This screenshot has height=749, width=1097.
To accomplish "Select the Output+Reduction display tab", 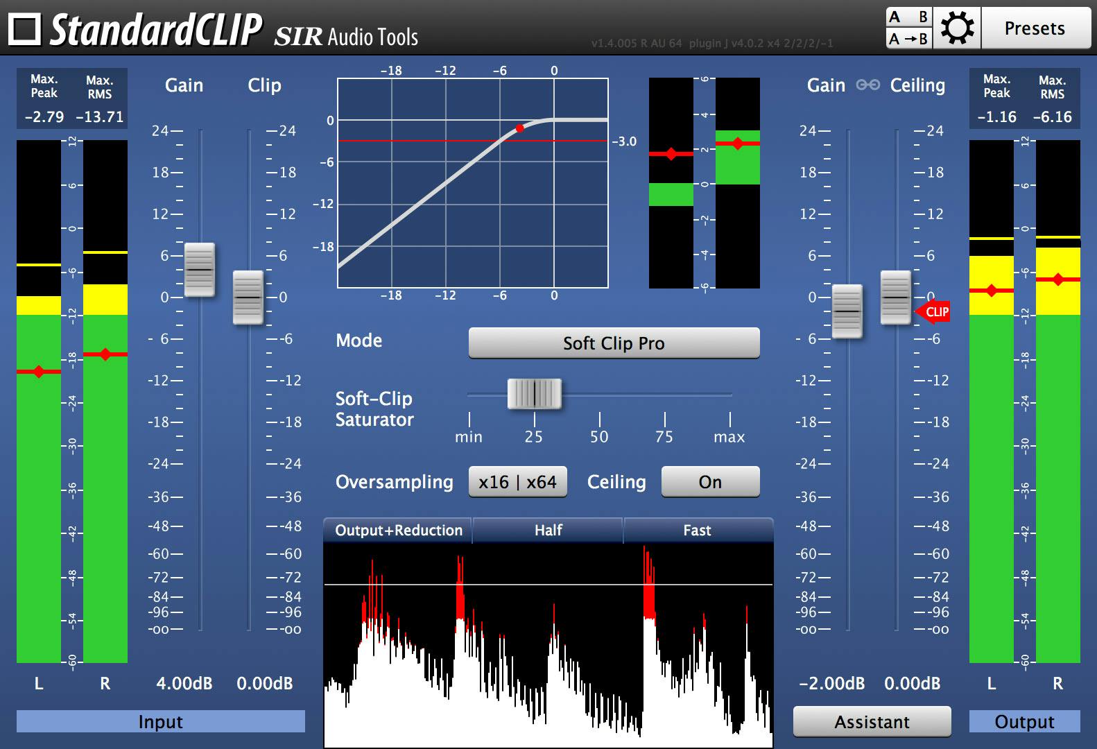I will coord(398,531).
